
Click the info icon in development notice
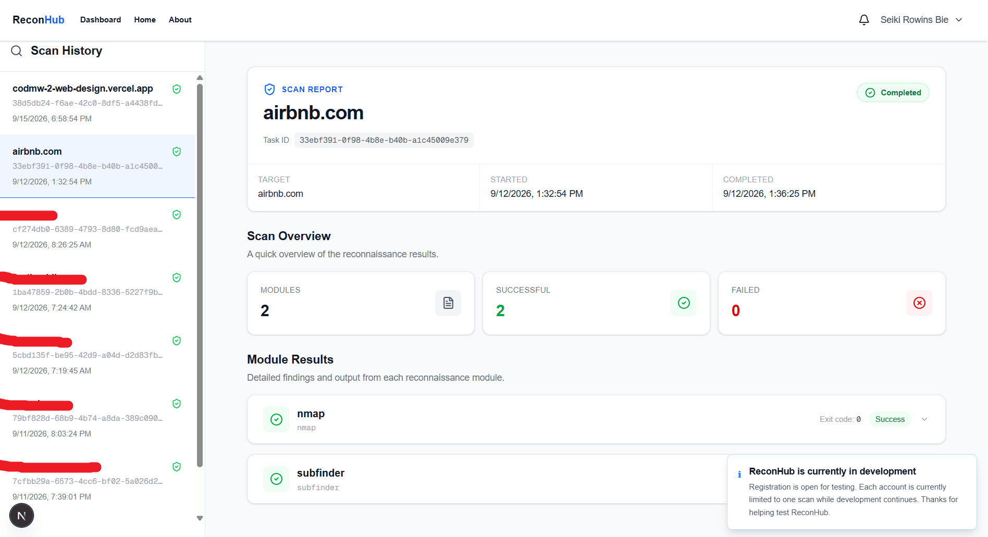coord(739,474)
